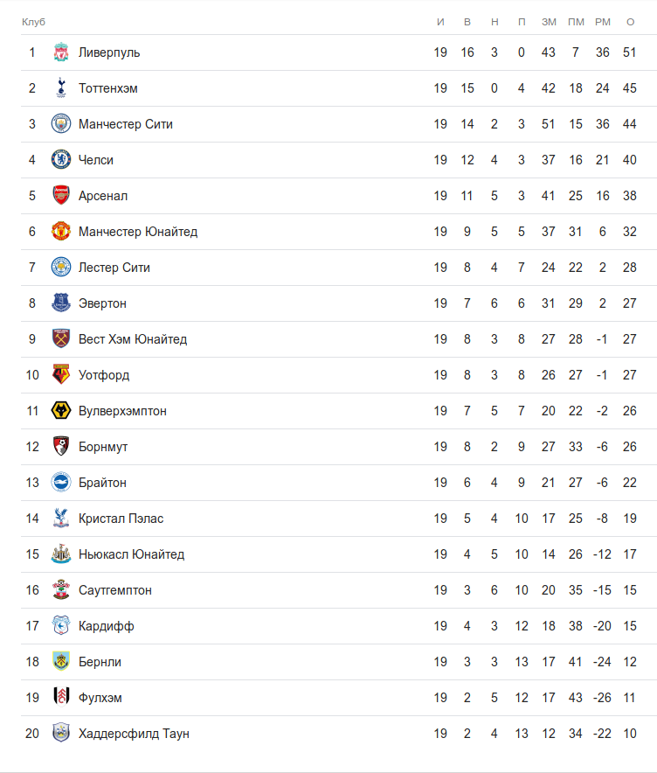
Task: Click the Клуб column header
Action: tap(33, 21)
